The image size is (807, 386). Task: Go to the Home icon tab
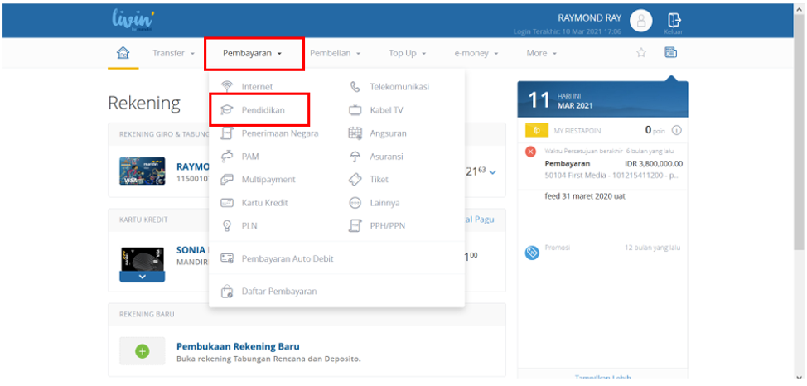123,53
